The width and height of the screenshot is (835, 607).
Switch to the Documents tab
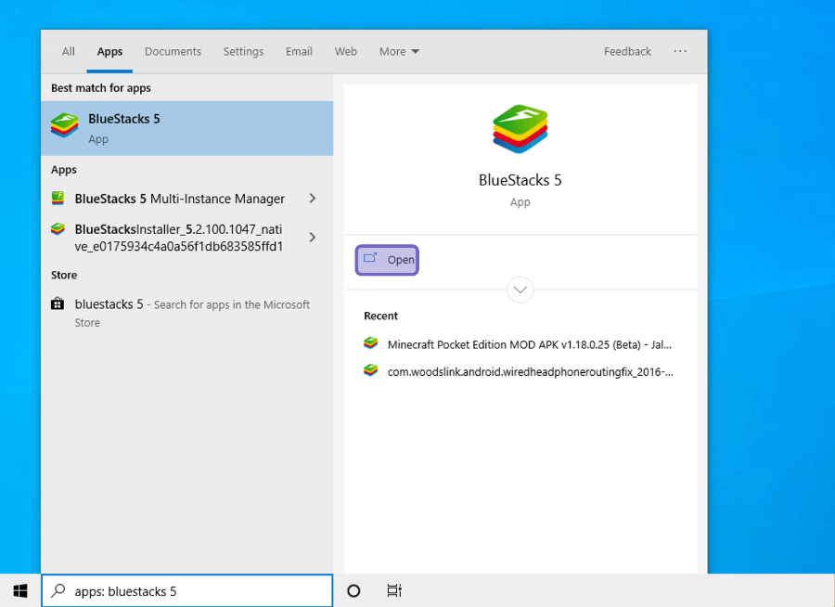173,52
